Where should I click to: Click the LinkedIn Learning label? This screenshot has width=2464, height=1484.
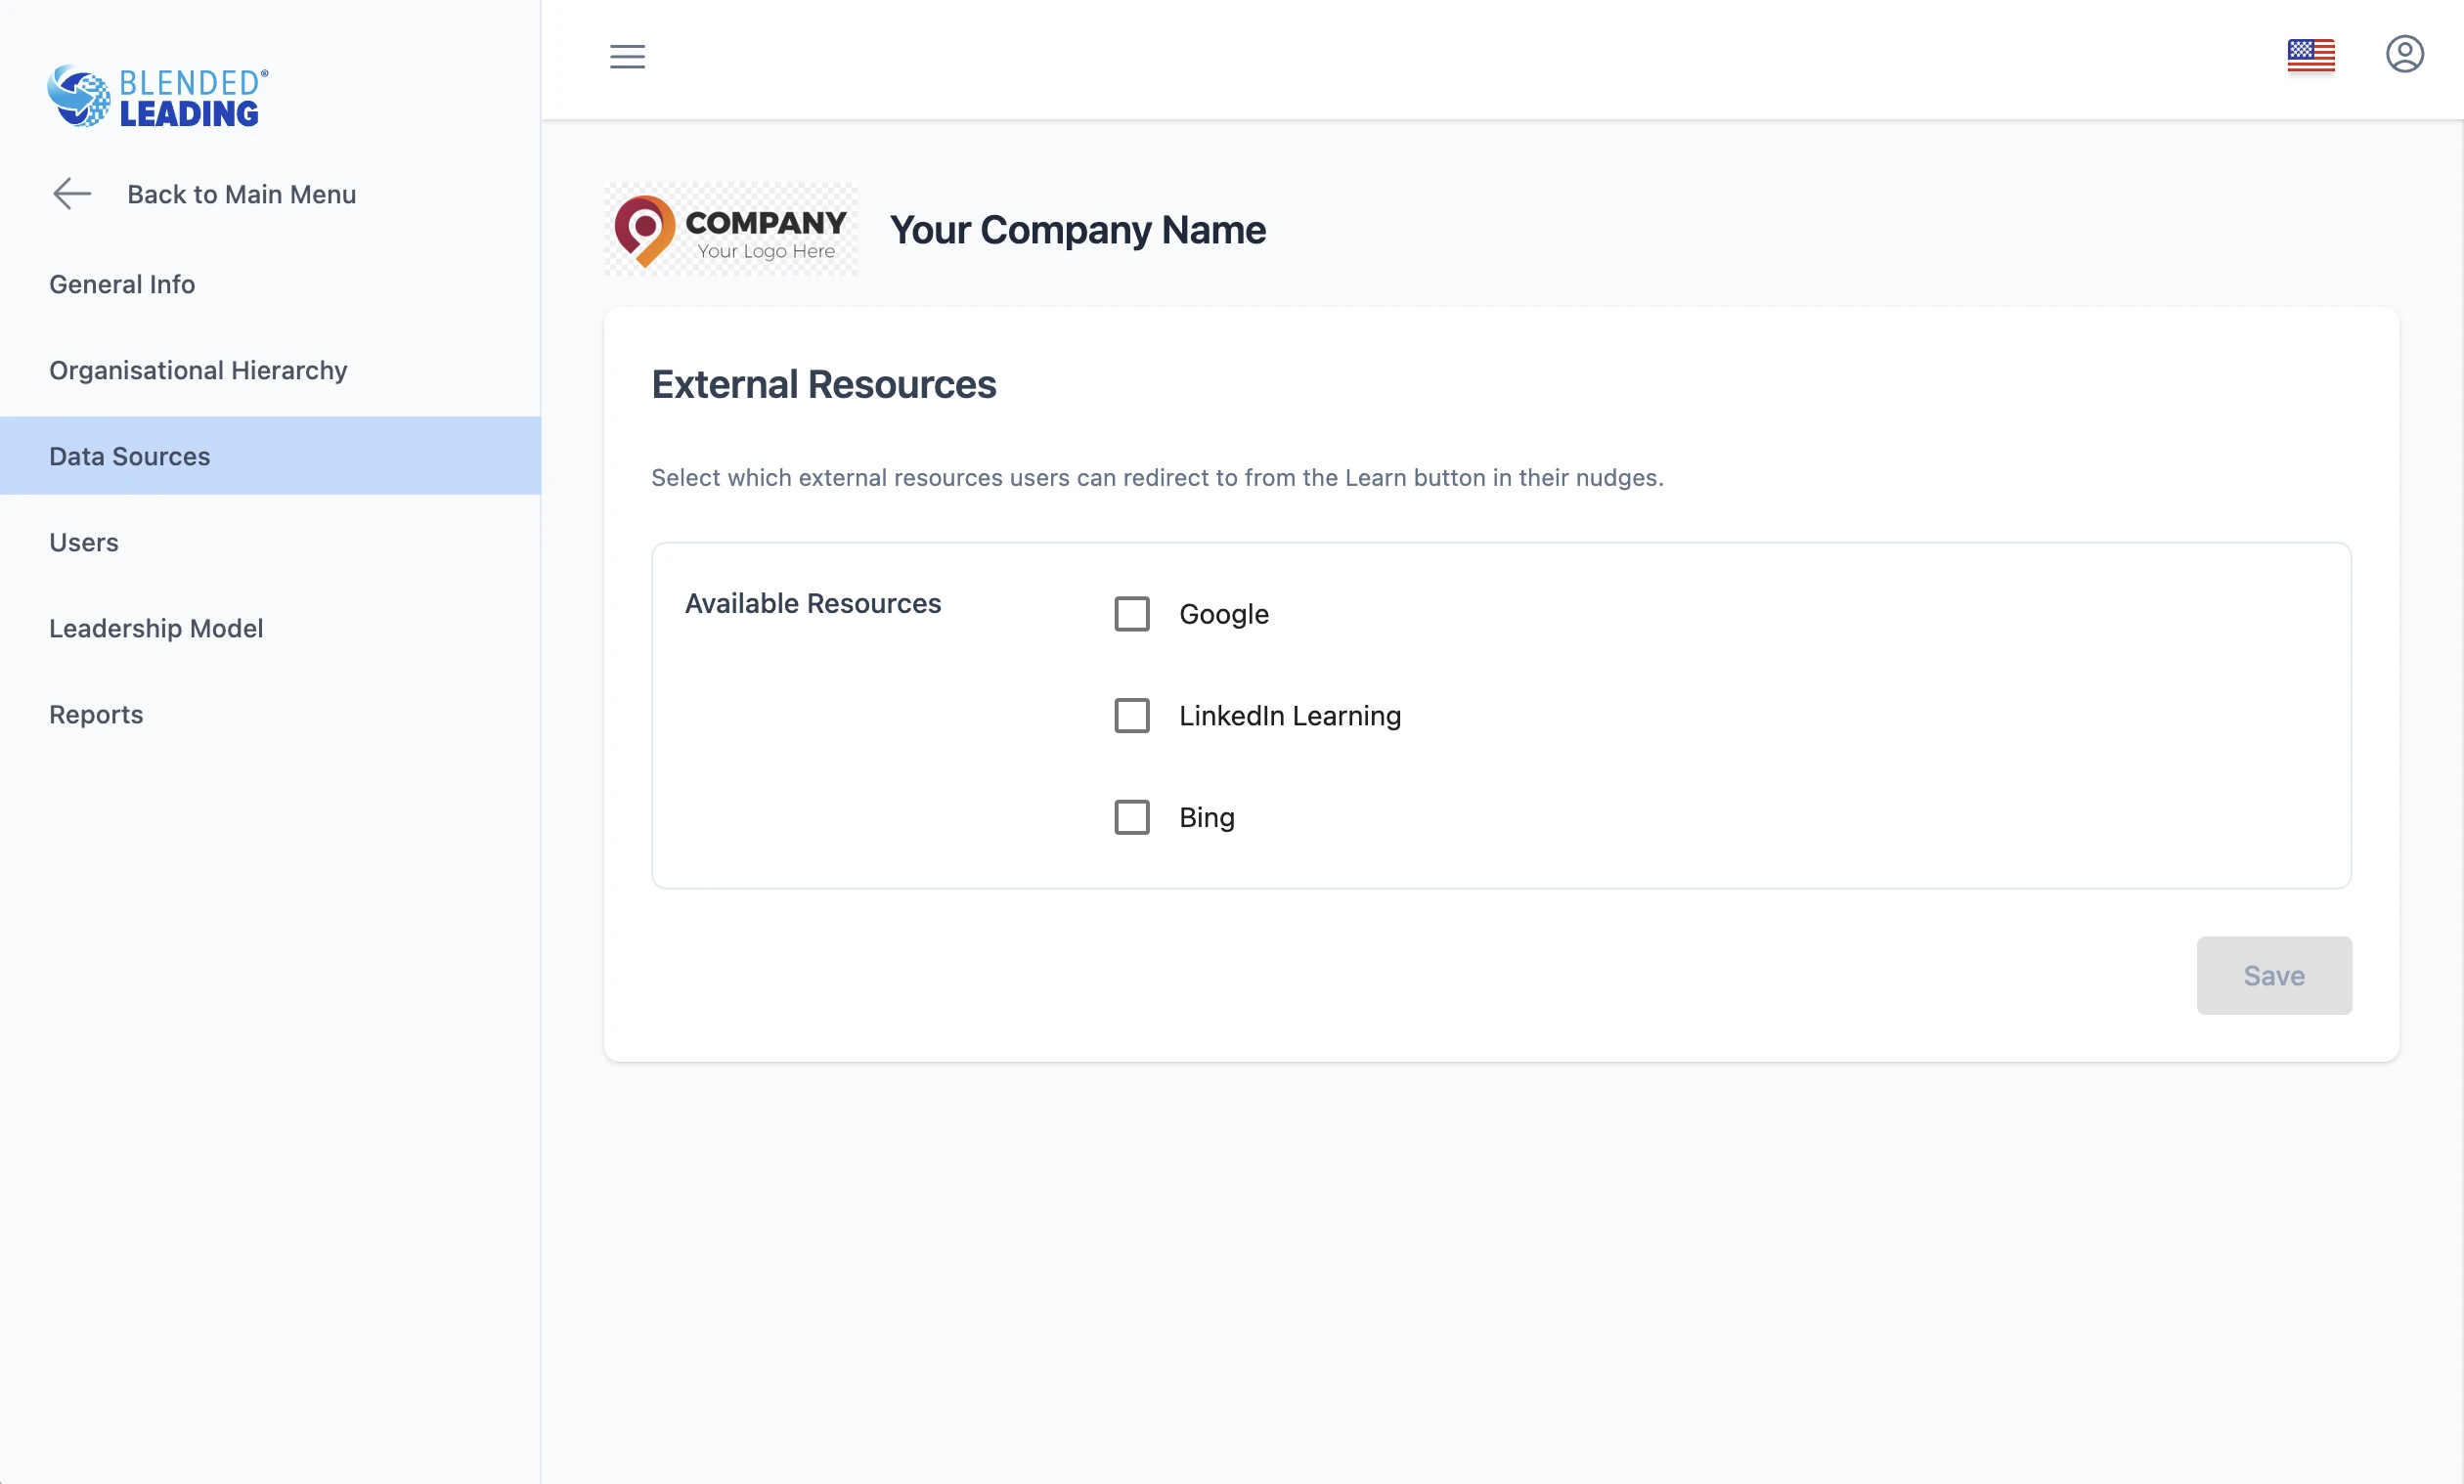(1289, 716)
